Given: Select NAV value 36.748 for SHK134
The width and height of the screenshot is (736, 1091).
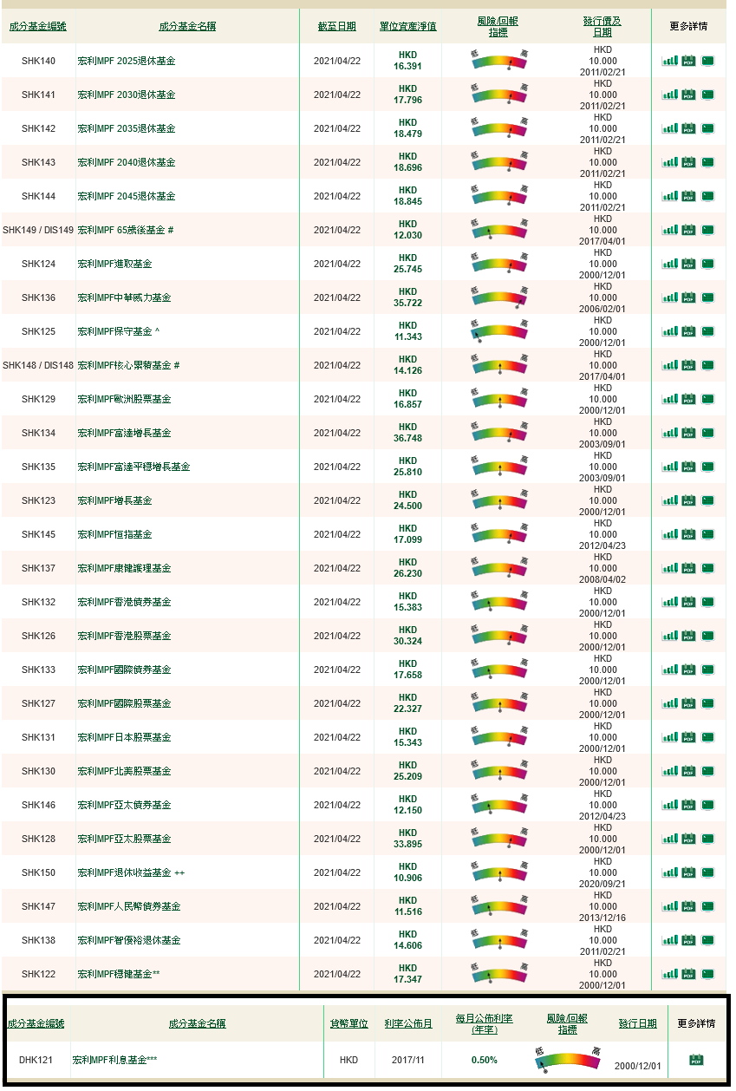Looking at the screenshot, I should click(407, 438).
